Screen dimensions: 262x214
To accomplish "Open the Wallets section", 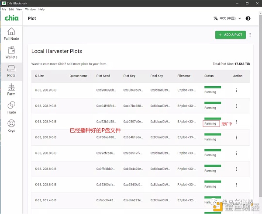I will pos(11,53).
